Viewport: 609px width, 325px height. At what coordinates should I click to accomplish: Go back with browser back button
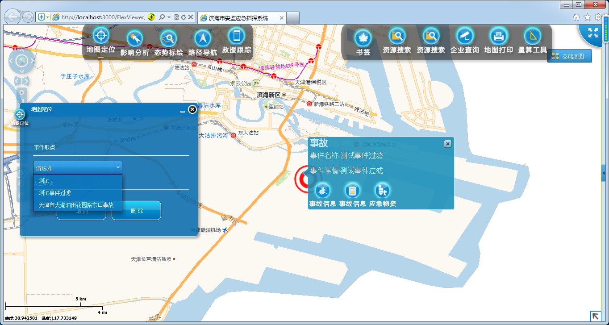(12, 17)
